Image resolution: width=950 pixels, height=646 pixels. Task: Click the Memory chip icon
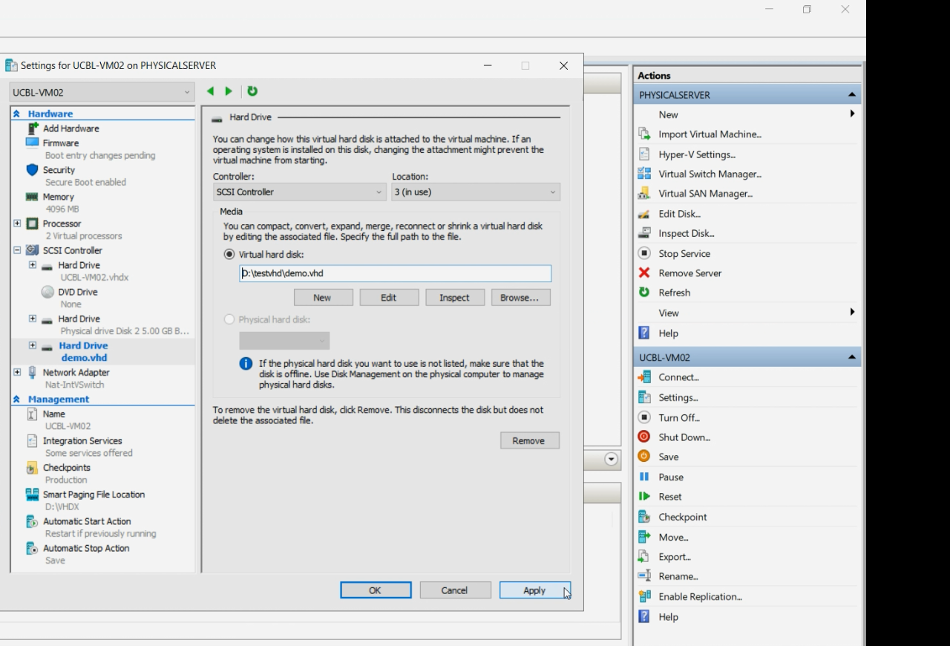pos(32,197)
